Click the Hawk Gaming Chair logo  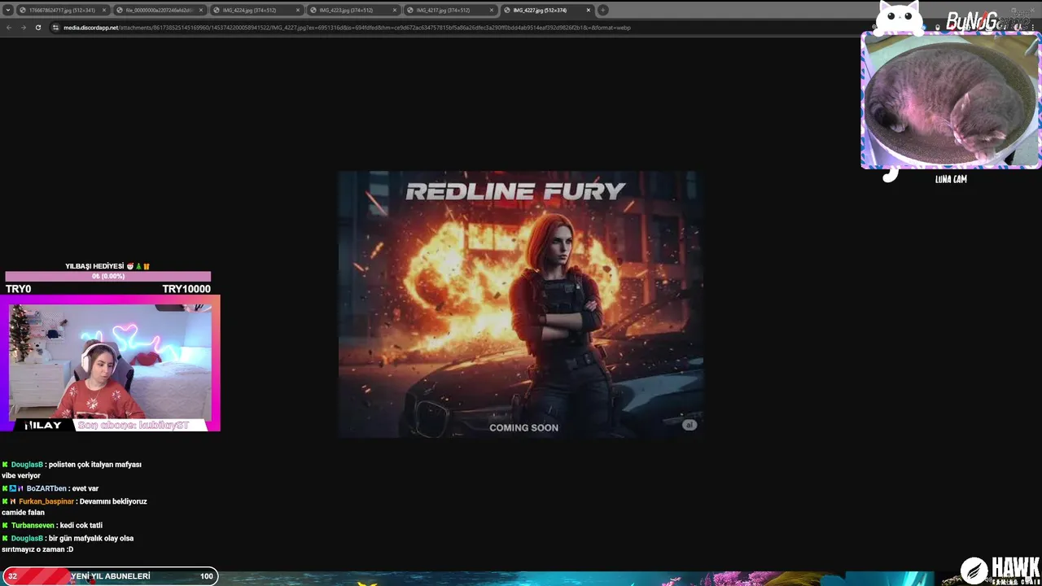tap(1000, 570)
